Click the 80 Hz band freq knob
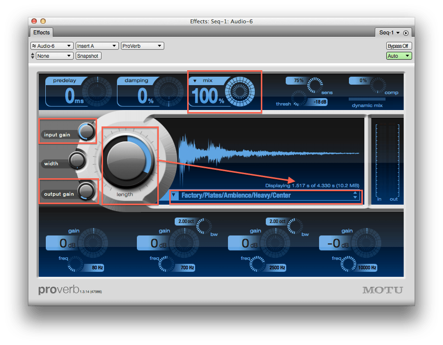 point(75,264)
